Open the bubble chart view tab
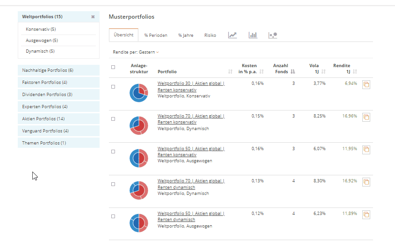The height and width of the screenshot is (242, 395). click(x=273, y=35)
